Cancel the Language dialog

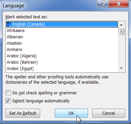pyautogui.click(x=109, y=113)
